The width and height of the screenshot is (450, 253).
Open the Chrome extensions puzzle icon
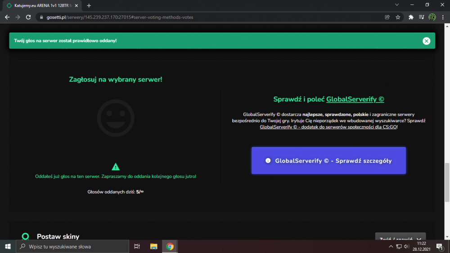(x=411, y=17)
